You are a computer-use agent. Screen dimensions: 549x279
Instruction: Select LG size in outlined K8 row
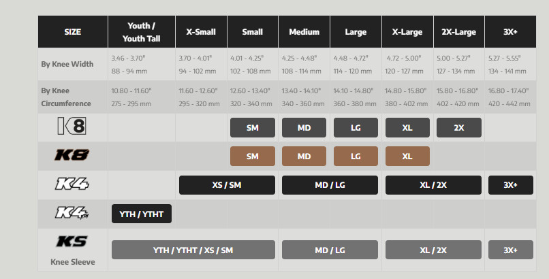[x=356, y=128]
